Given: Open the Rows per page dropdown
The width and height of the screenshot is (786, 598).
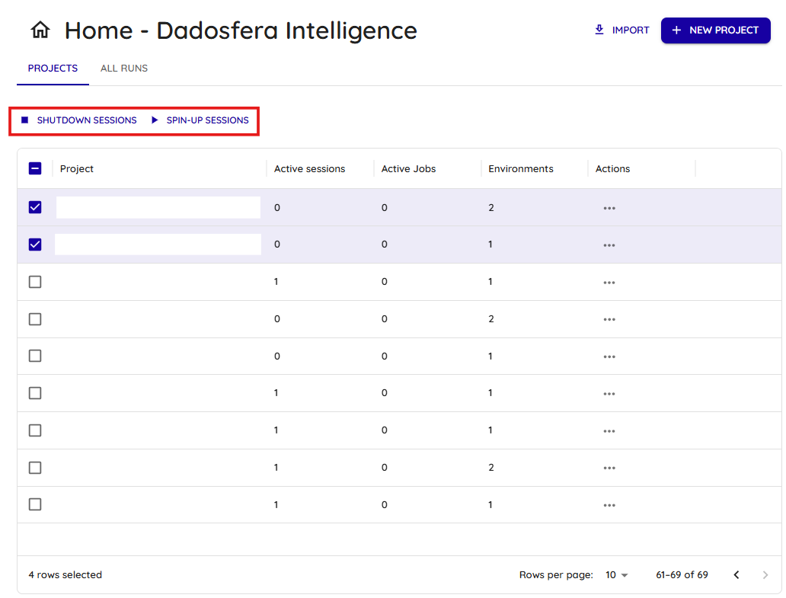Looking at the screenshot, I should coord(616,575).
